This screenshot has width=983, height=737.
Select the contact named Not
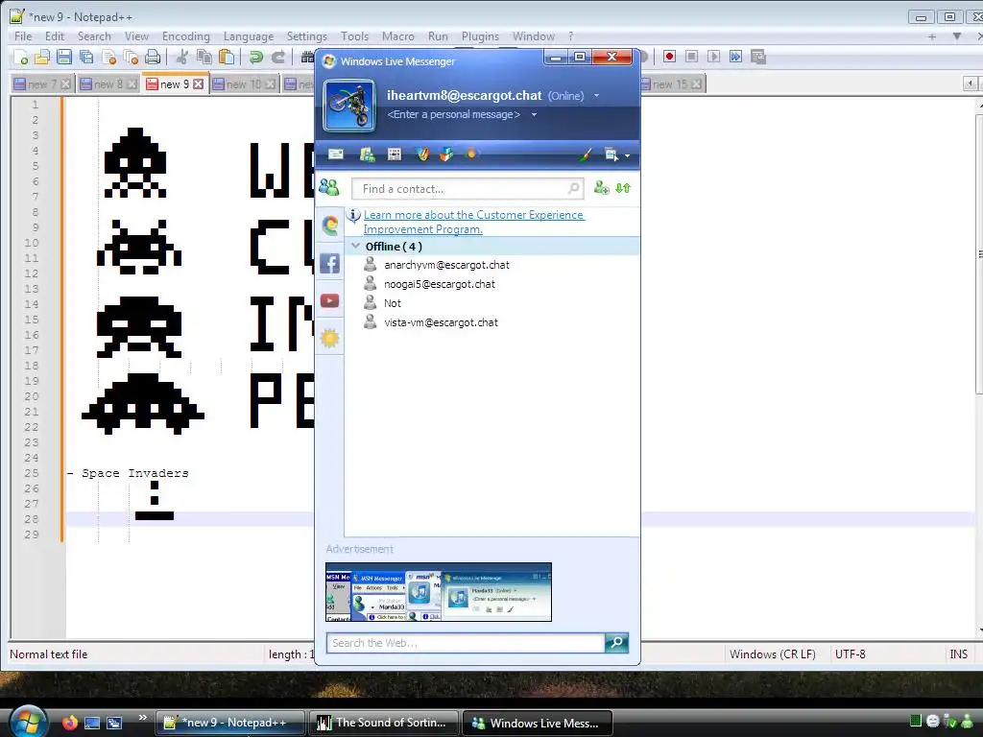393,303
